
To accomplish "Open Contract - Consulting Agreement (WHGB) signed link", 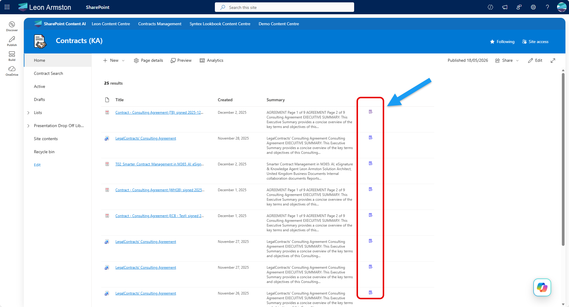I will (x=160, y=190).
